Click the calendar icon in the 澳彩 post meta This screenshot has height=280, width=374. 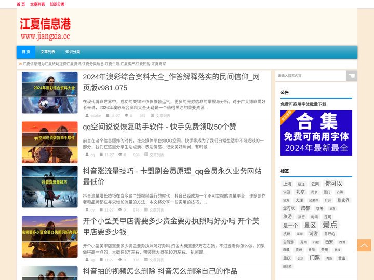(x=108, y=115)
